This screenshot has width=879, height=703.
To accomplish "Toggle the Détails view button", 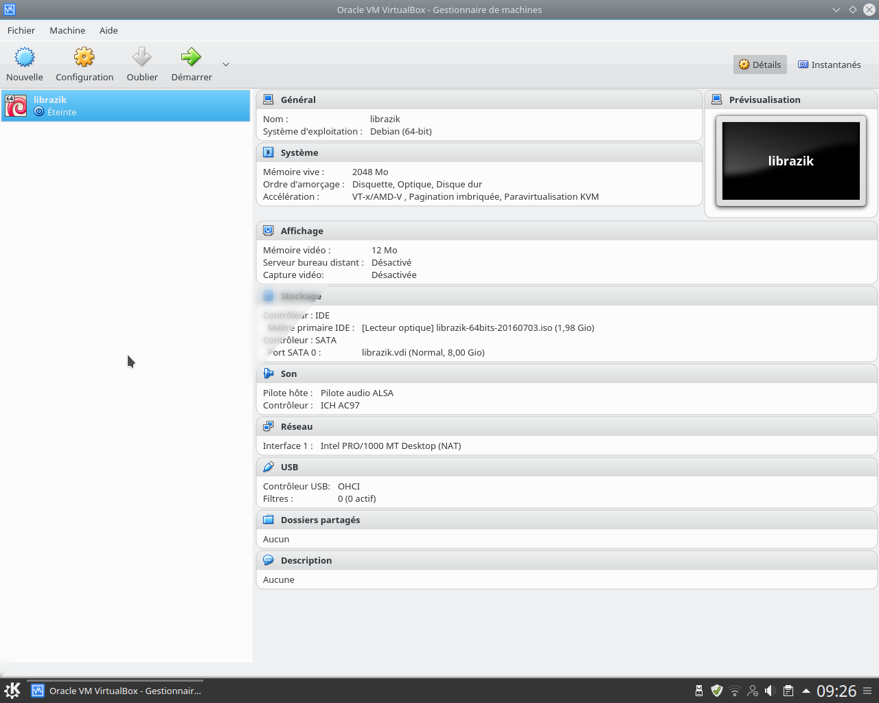I will [760, 65].
